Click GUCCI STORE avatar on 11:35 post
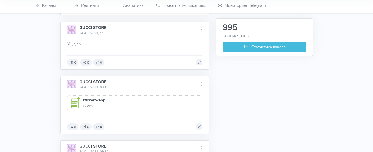 [72, 30]
